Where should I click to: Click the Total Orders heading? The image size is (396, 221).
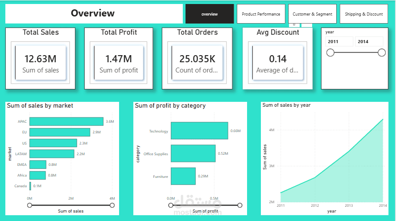pos(197,32)
